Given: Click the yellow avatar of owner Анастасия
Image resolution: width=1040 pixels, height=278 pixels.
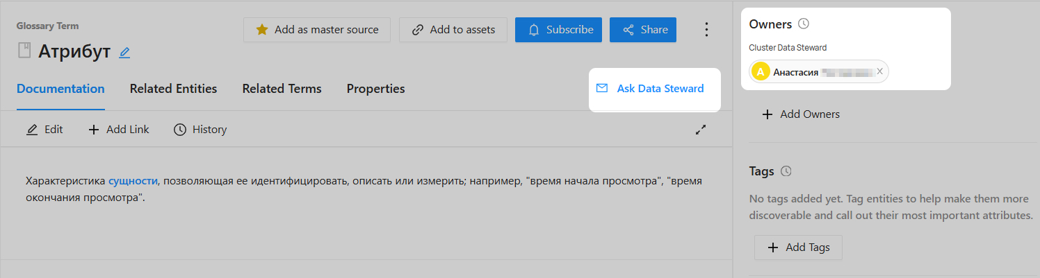Looking at the screenshot, I should (761, 72).
